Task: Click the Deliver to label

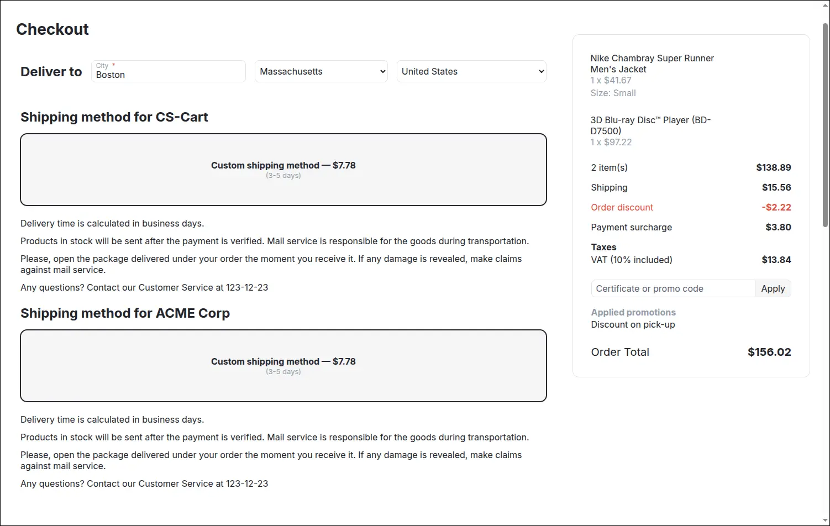Action: [51, 72]
